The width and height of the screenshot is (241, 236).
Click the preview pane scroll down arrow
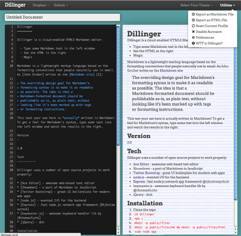[236, 232]
